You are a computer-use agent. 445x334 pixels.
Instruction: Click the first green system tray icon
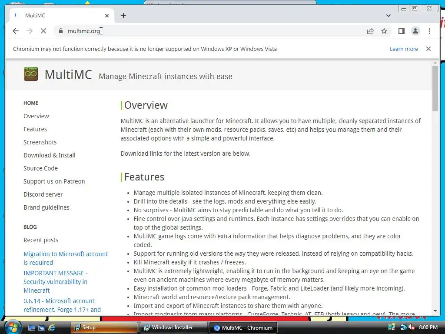(392, 327)
